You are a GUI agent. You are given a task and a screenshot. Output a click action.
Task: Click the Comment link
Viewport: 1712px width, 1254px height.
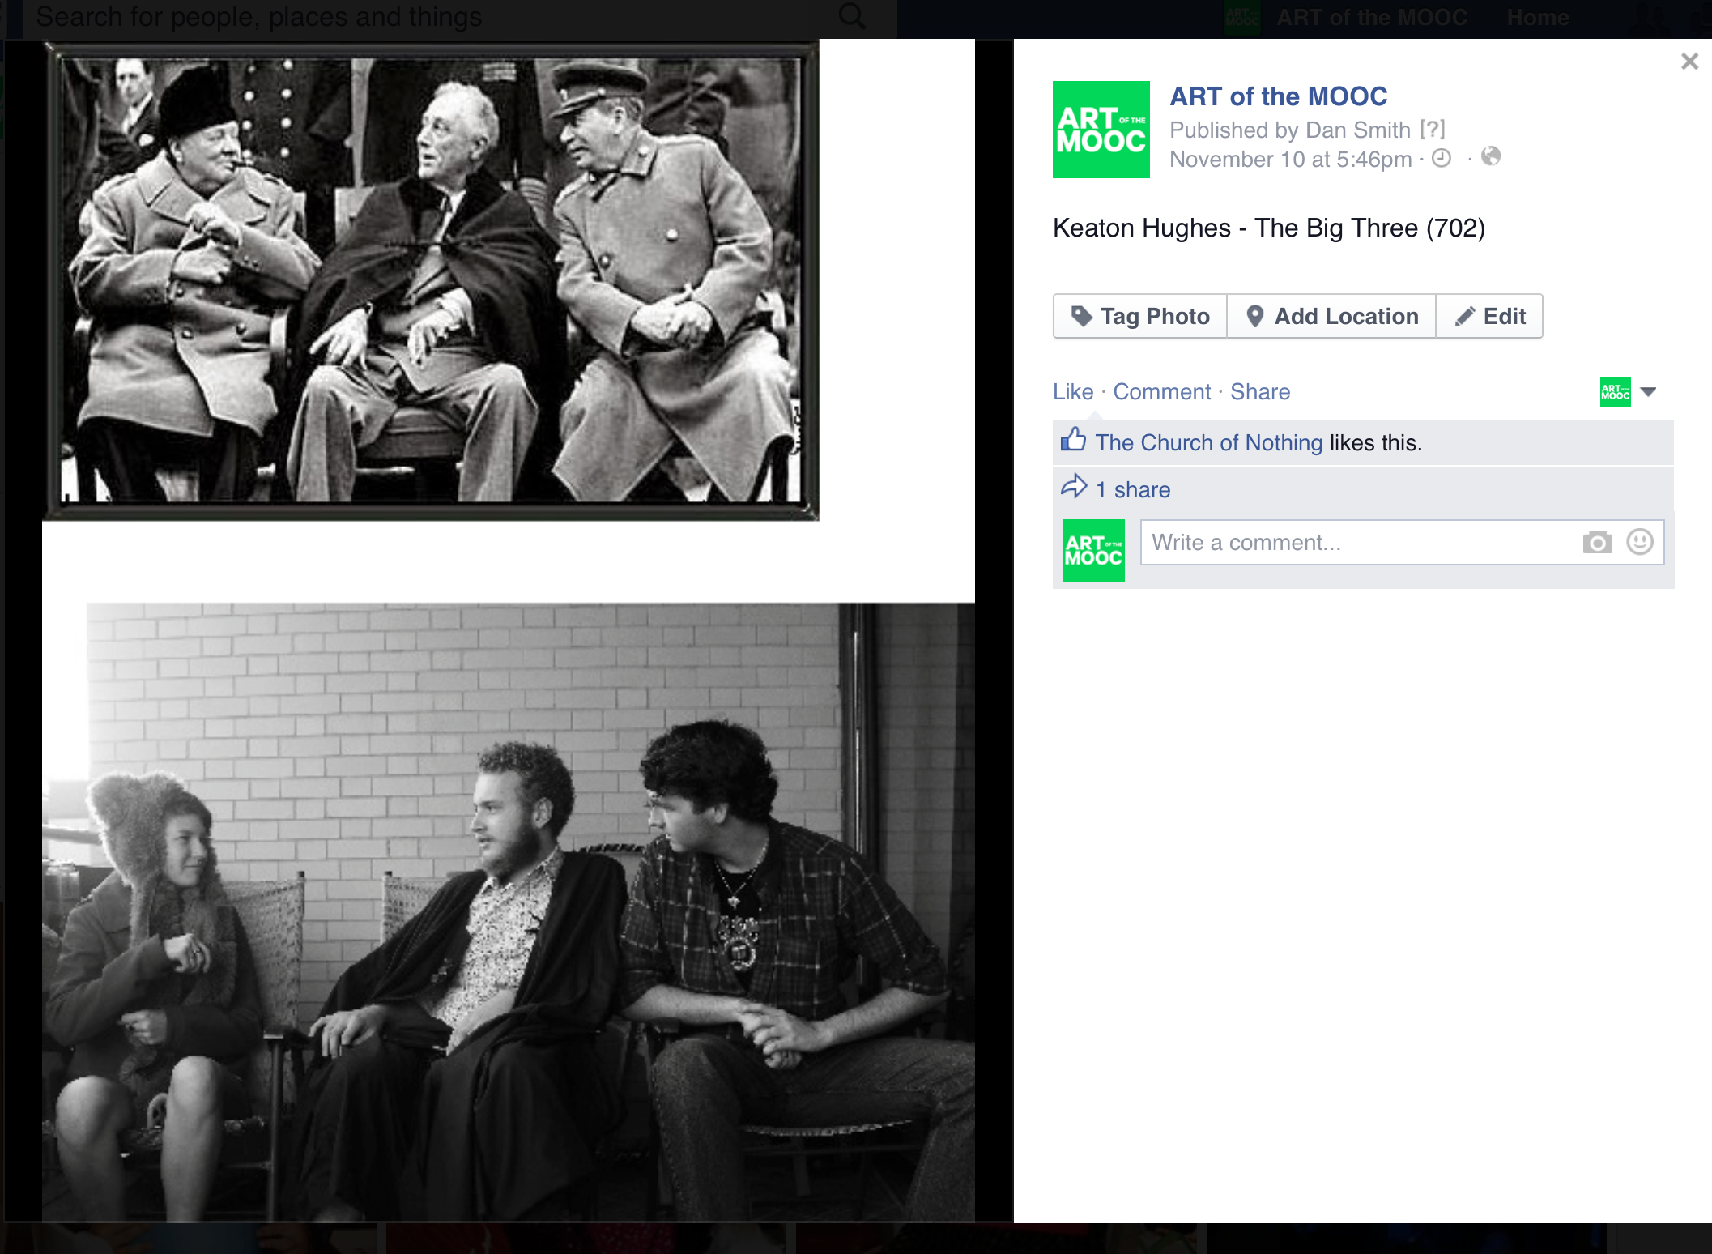(1162, 392)
